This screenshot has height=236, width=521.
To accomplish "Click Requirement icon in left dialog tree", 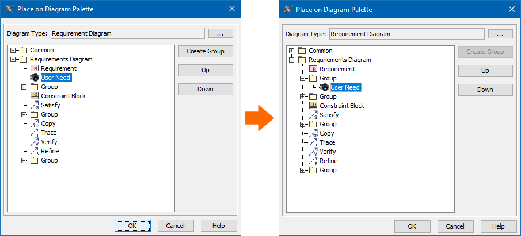I will tap(35, 68).
